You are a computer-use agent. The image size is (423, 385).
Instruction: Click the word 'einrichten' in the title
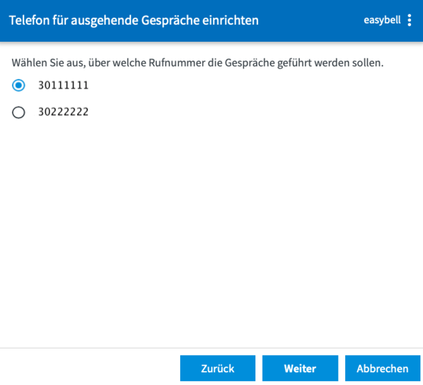coord(231,20)
